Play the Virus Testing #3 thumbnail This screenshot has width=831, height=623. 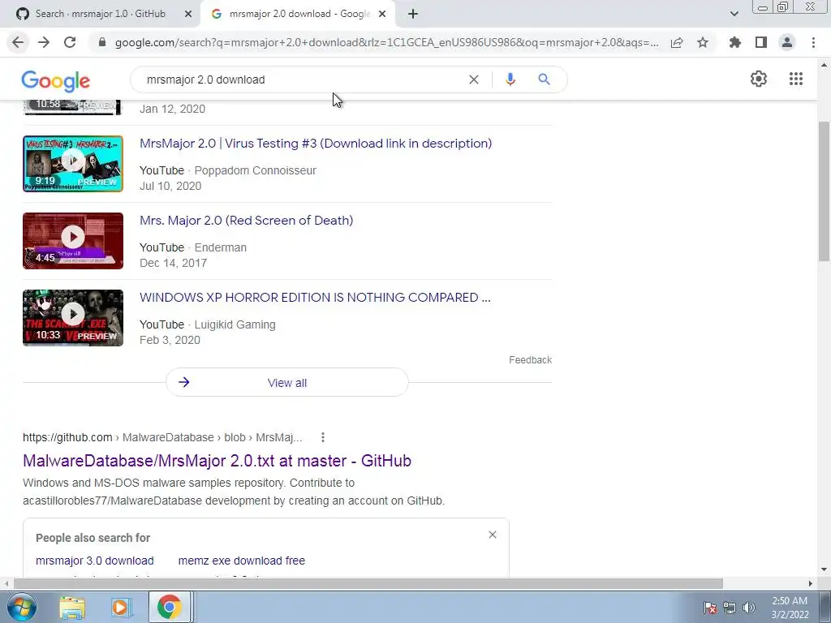pyautogui.click(x=73, y=164)
